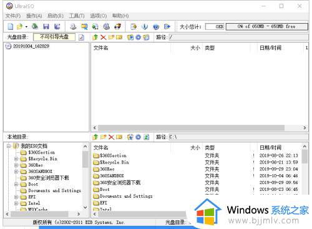Click the Add files toolbar icon
This screenshot has height=229, width=312.
tap(134, 27)
